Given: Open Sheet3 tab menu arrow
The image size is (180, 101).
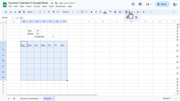Looking at the screenshot, I should pyautogui.click(x=53, y=98).
